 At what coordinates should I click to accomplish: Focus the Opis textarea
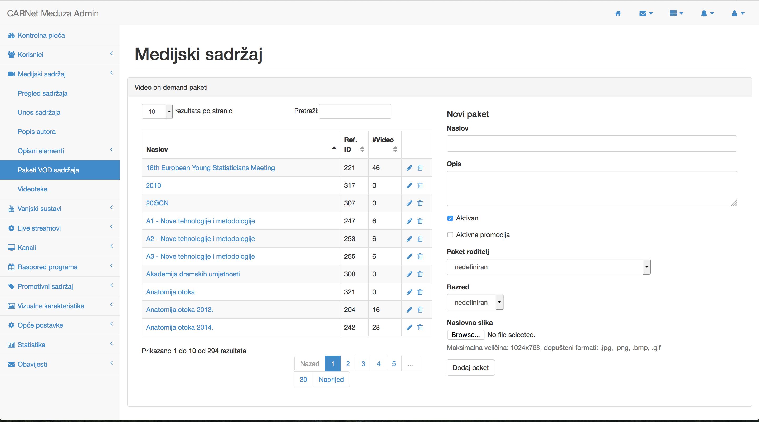[592, 188]
